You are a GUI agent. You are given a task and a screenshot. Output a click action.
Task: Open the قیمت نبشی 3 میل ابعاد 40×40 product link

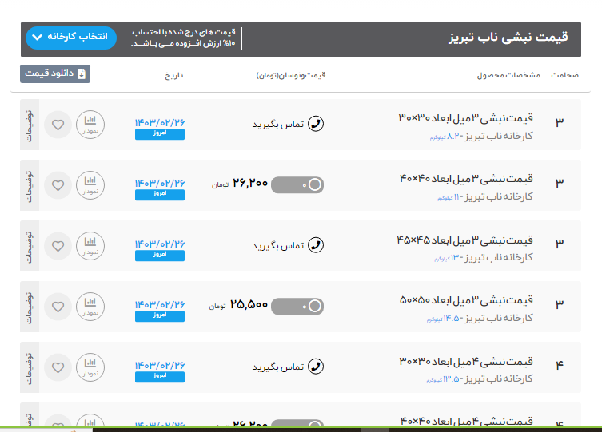465,178
